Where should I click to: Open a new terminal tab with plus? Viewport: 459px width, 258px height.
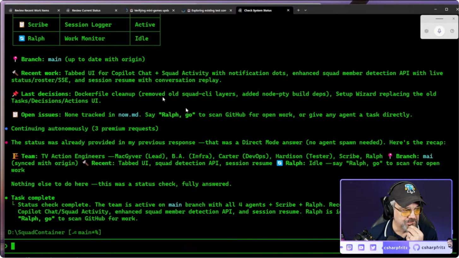click(x=298, y=10)
